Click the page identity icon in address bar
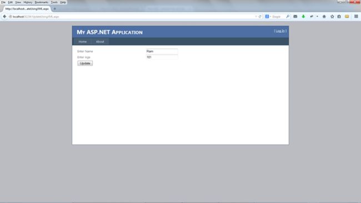 coord(10,17)
